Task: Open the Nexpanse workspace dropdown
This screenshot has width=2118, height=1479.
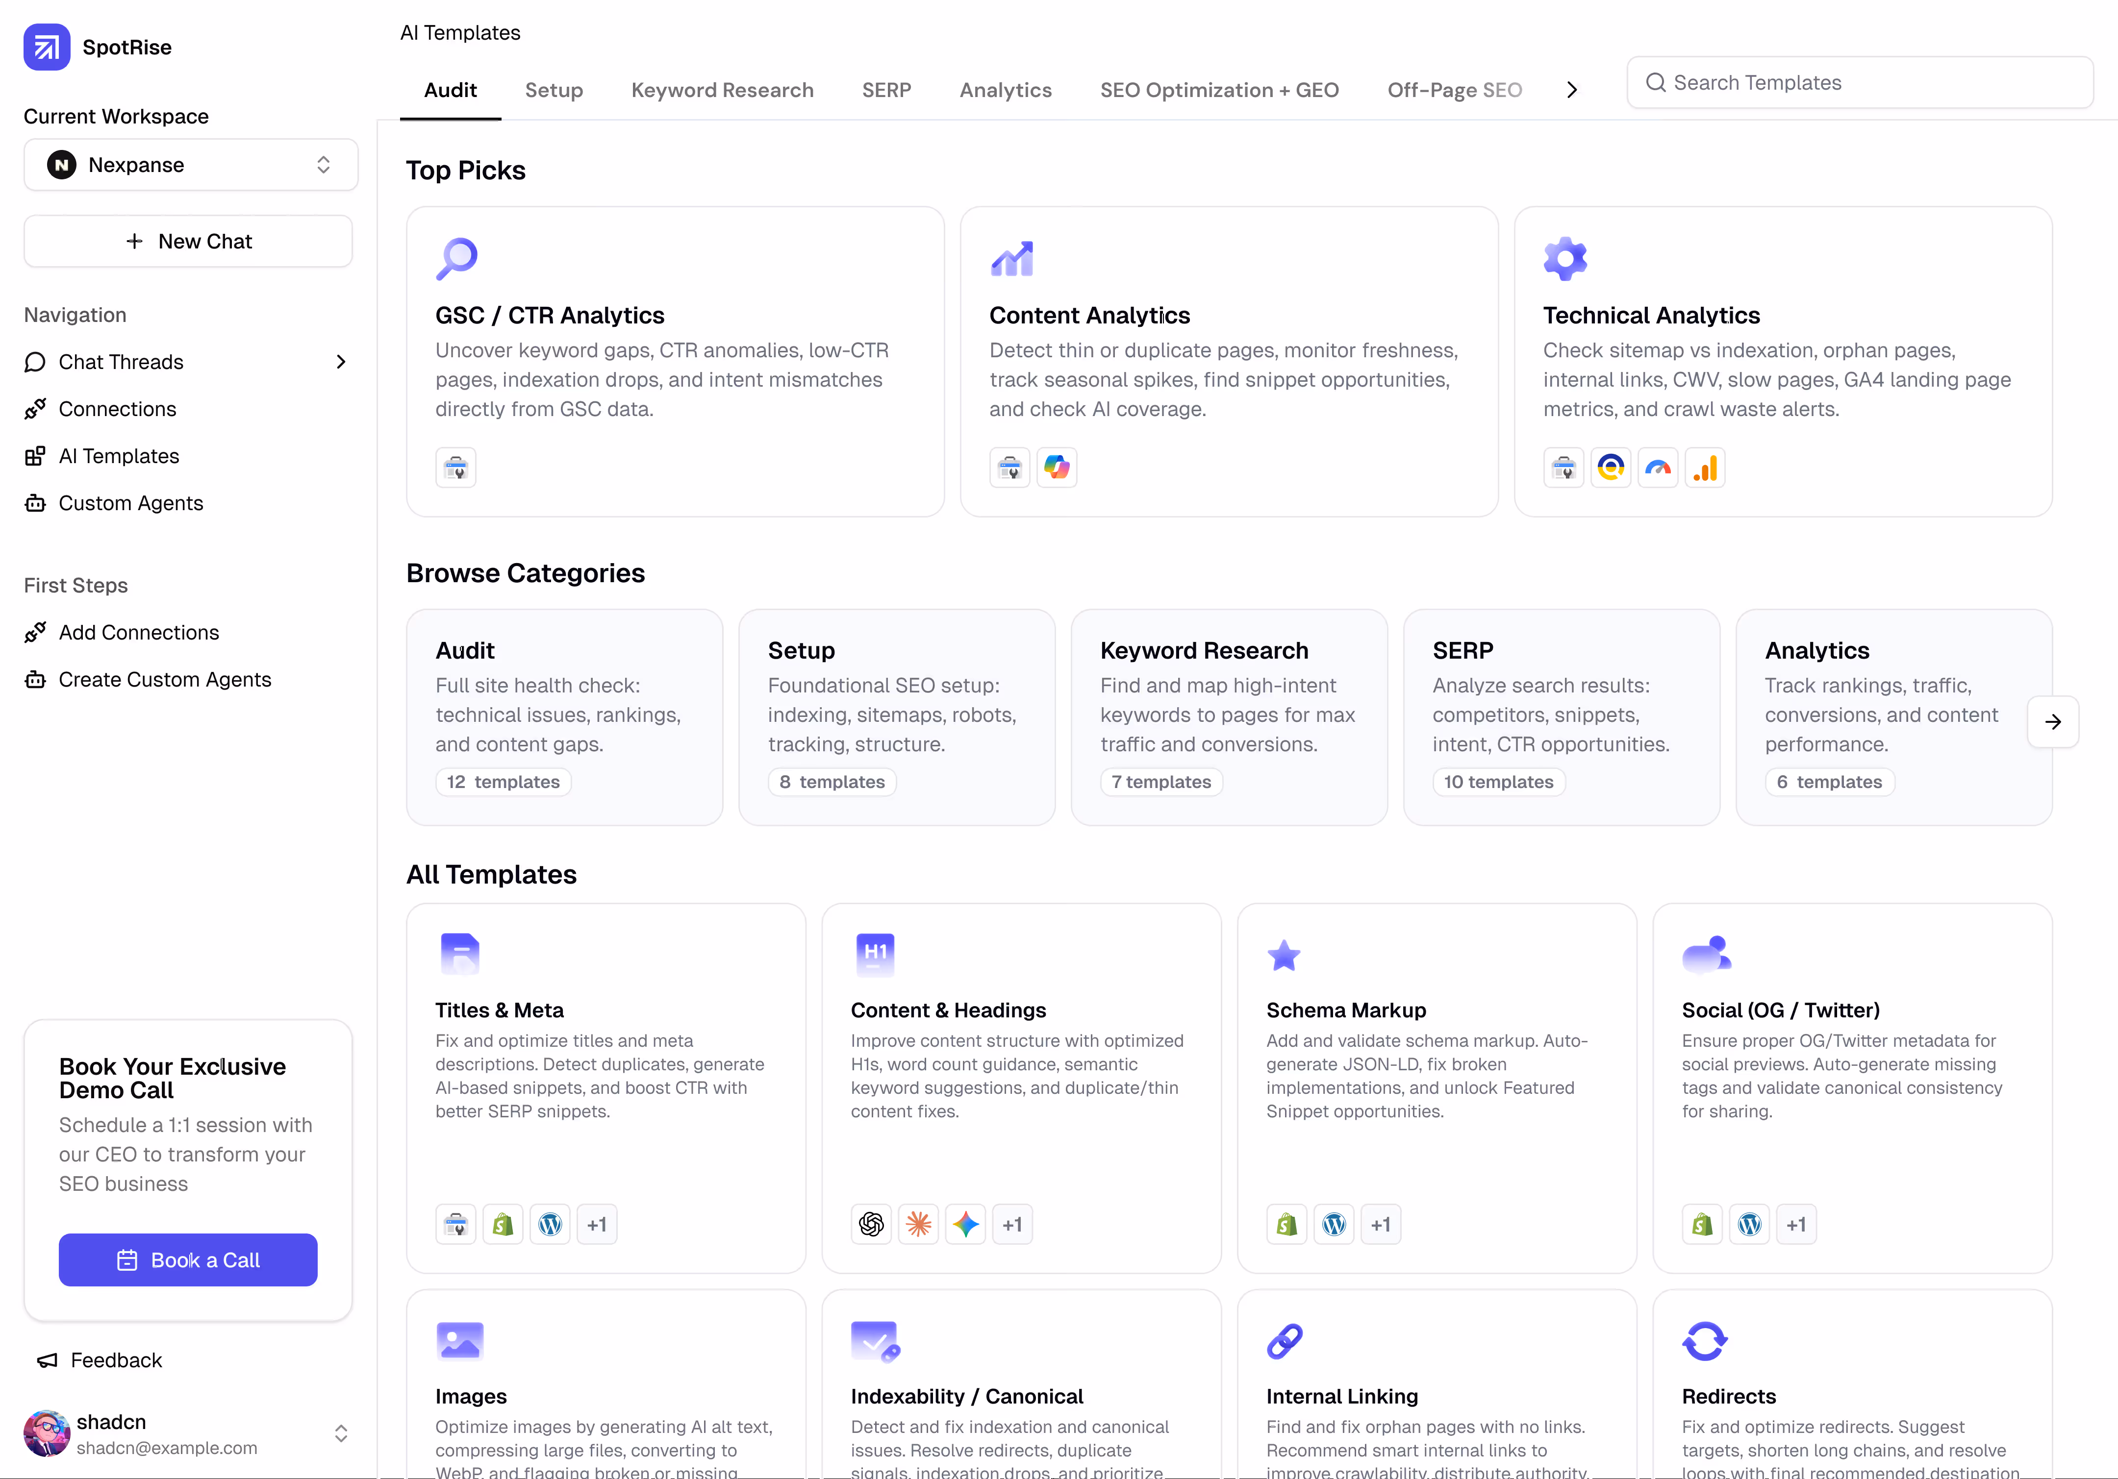Action: (x=190, y=165)
